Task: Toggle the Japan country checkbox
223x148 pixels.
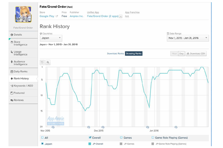Action: point(43,143)
